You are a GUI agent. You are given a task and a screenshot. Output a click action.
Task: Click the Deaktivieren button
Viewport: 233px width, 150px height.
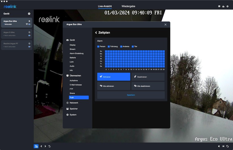148,77
